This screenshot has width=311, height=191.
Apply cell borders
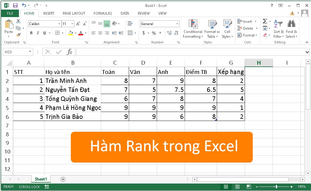click(58, 33)
